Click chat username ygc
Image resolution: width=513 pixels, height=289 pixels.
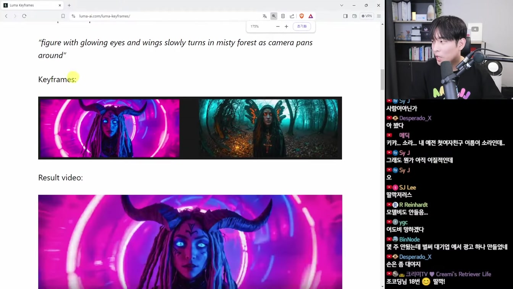403,222
